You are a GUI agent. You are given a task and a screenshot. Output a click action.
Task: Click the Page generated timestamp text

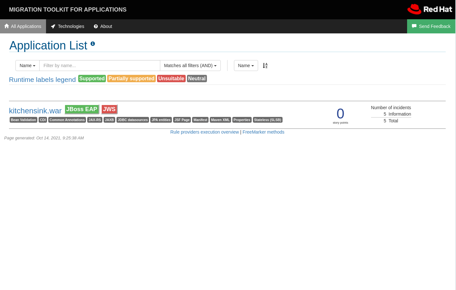point(44,138)
